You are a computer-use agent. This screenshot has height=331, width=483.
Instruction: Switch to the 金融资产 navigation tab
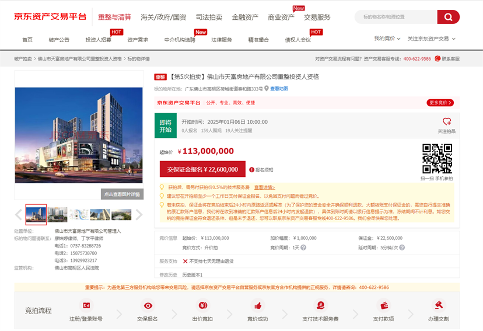click(245, 18)
